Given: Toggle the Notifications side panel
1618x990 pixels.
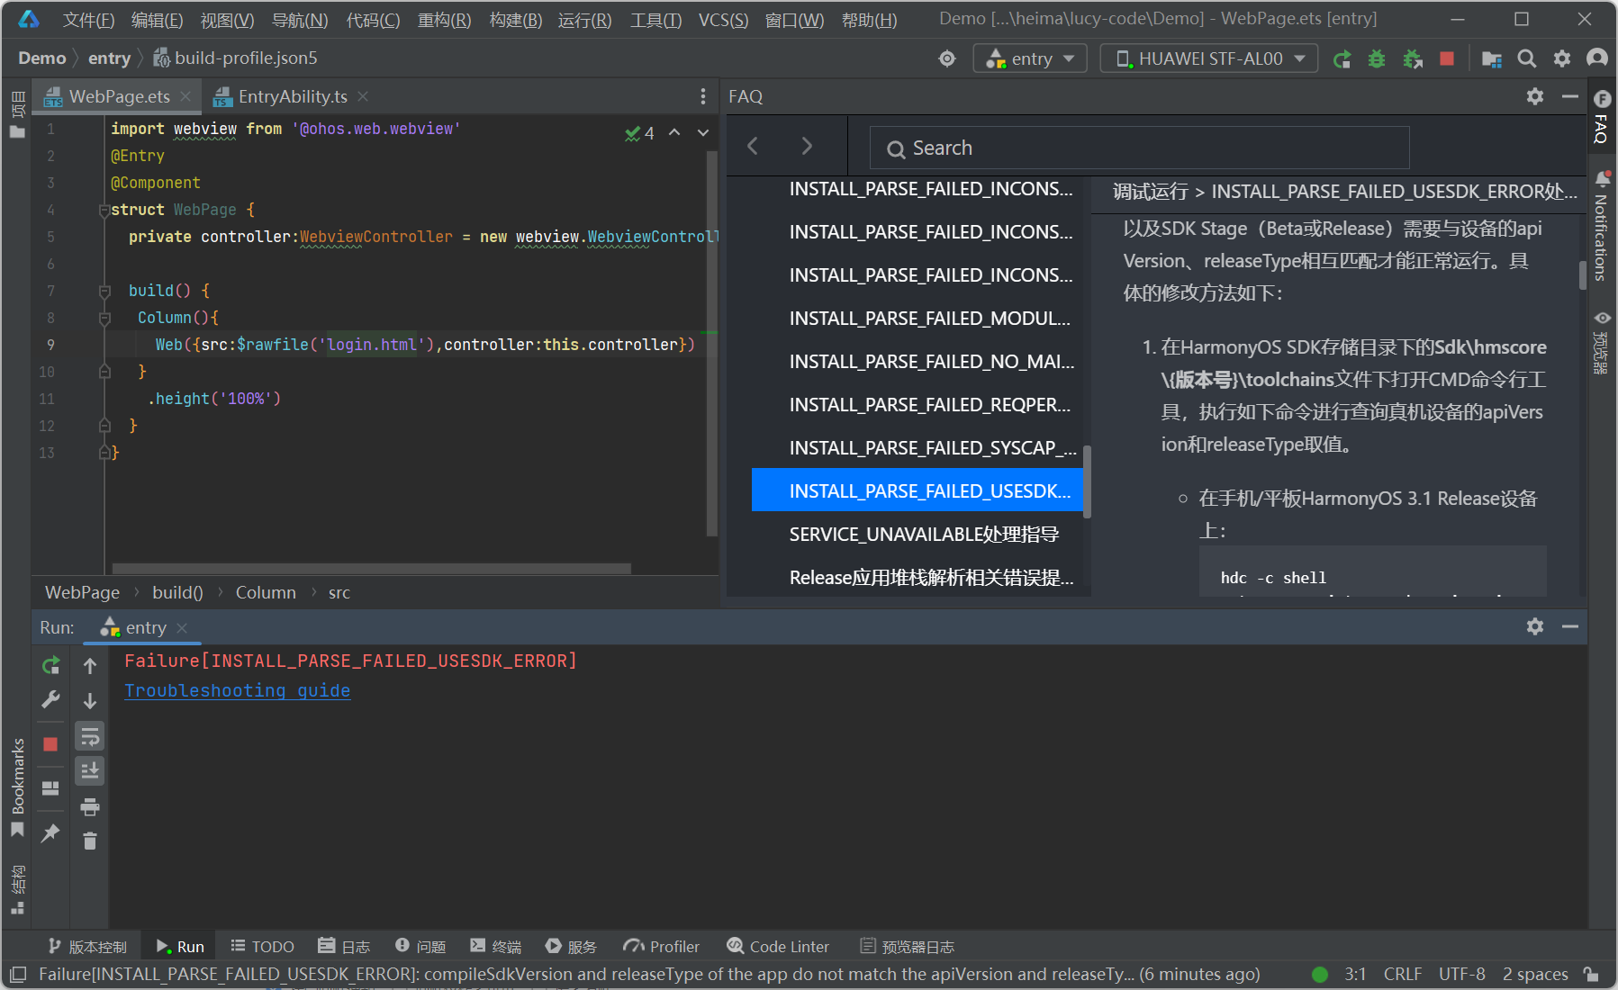Looking at the screenshot, I should click(1602, 227).
